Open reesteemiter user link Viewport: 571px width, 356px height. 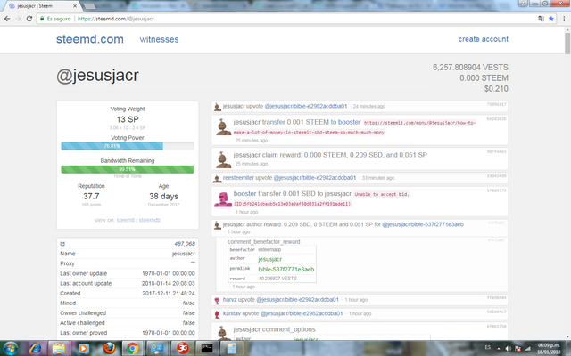click(x=238, y=178)
